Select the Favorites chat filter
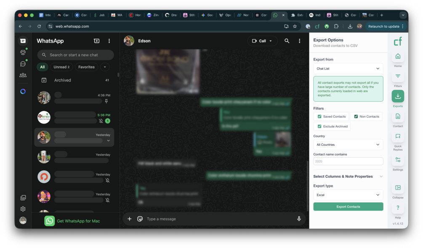Viewport: 423px width, 248px height. [x=86, y=67]
